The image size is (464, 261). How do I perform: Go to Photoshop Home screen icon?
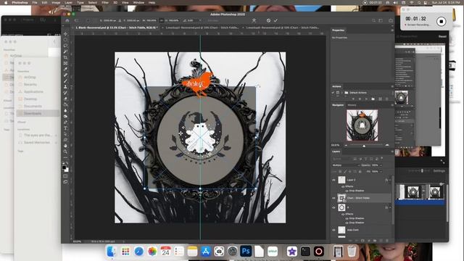[67, 20]
